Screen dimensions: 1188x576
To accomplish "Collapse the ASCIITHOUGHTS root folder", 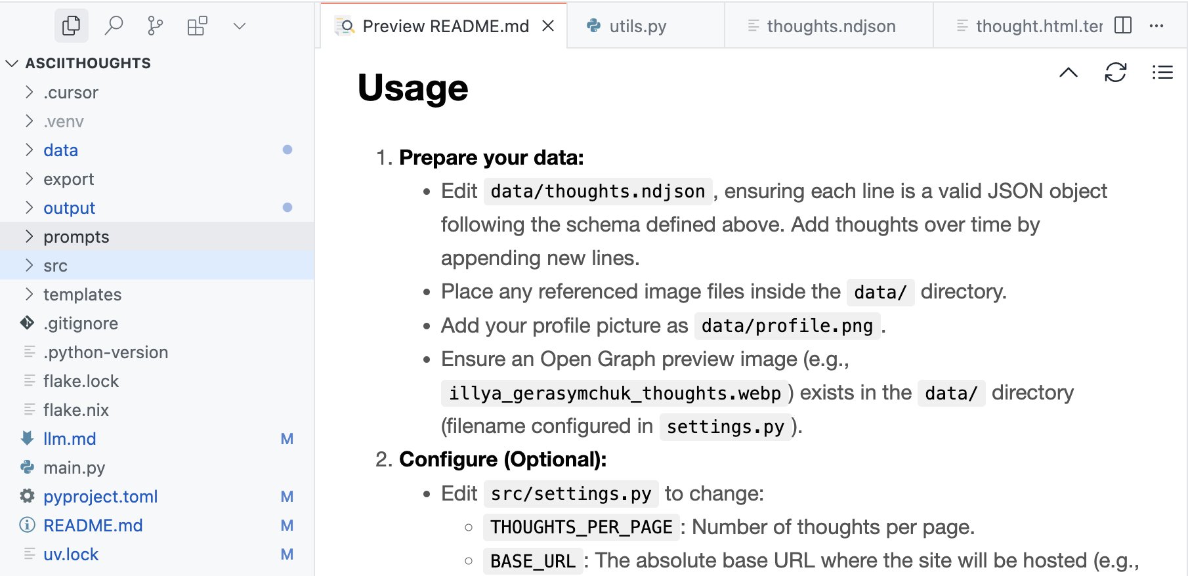I will coord(12,63).
